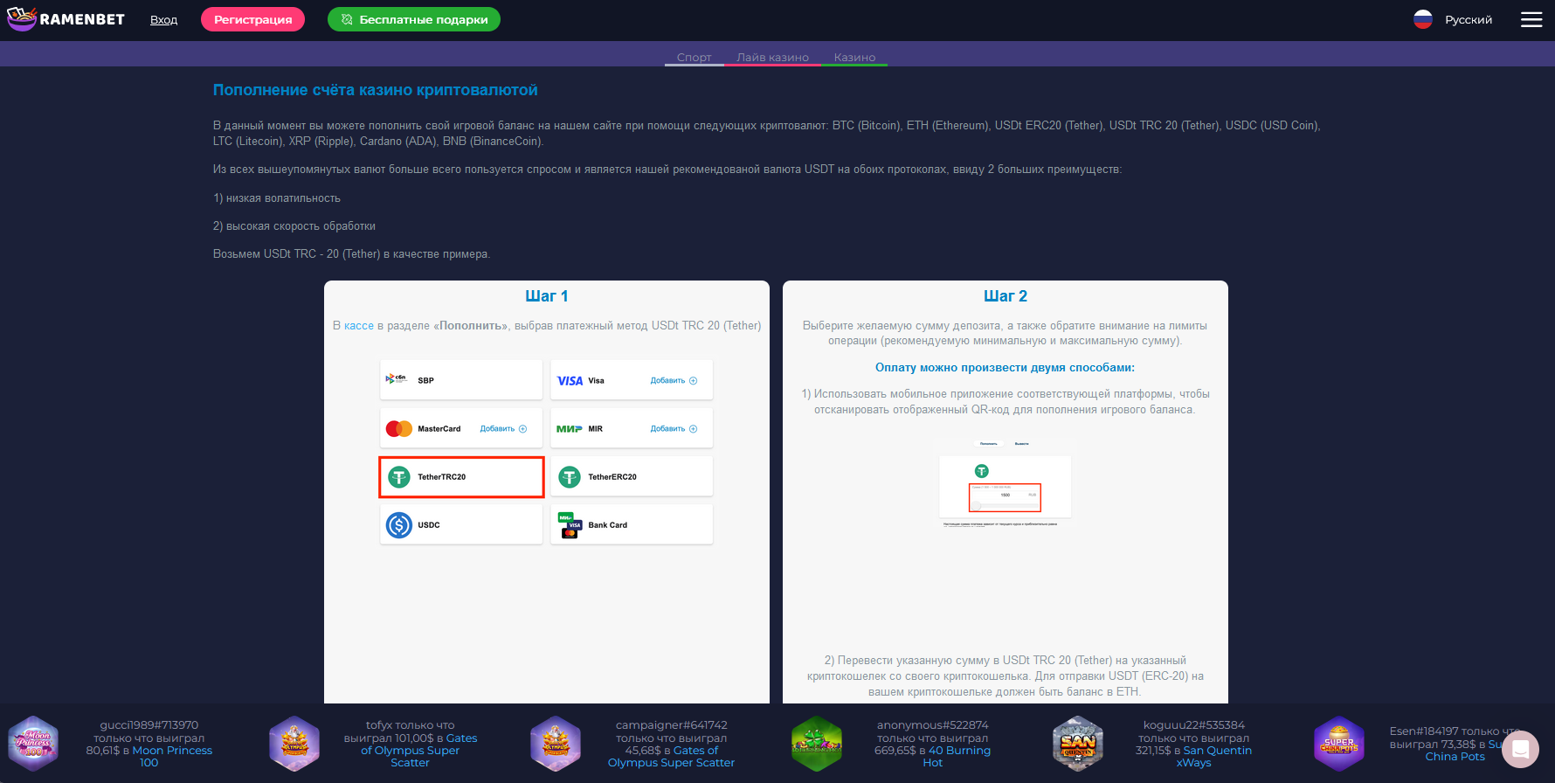Click the SBP payment logo
The width and height of the screenshot is (1555, 783).
[397, 379]
